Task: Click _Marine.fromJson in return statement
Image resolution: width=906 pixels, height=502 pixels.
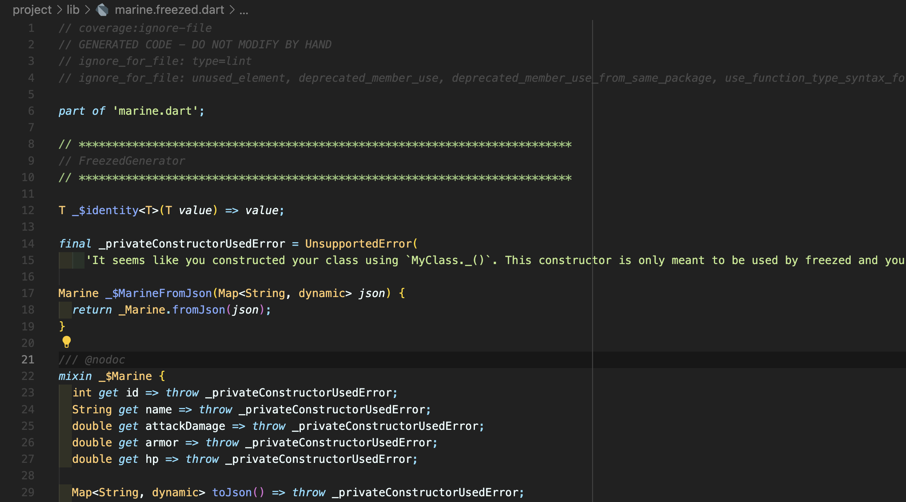Action: [x=171, y=310]
